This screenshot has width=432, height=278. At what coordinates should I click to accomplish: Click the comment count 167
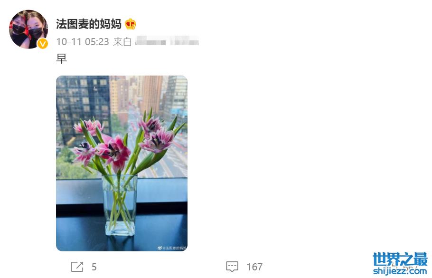[254, 267]
